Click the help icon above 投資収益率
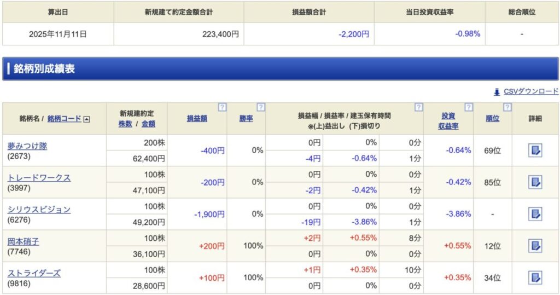 tap(468, 107)
